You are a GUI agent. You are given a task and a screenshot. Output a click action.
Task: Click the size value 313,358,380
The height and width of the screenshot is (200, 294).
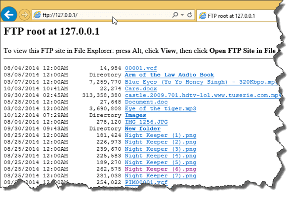[102, 96]
